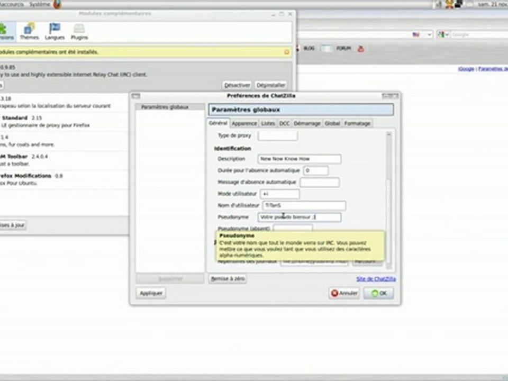
Task: Click the FORUM bookmark in browser toolbar
Action: 343,48
